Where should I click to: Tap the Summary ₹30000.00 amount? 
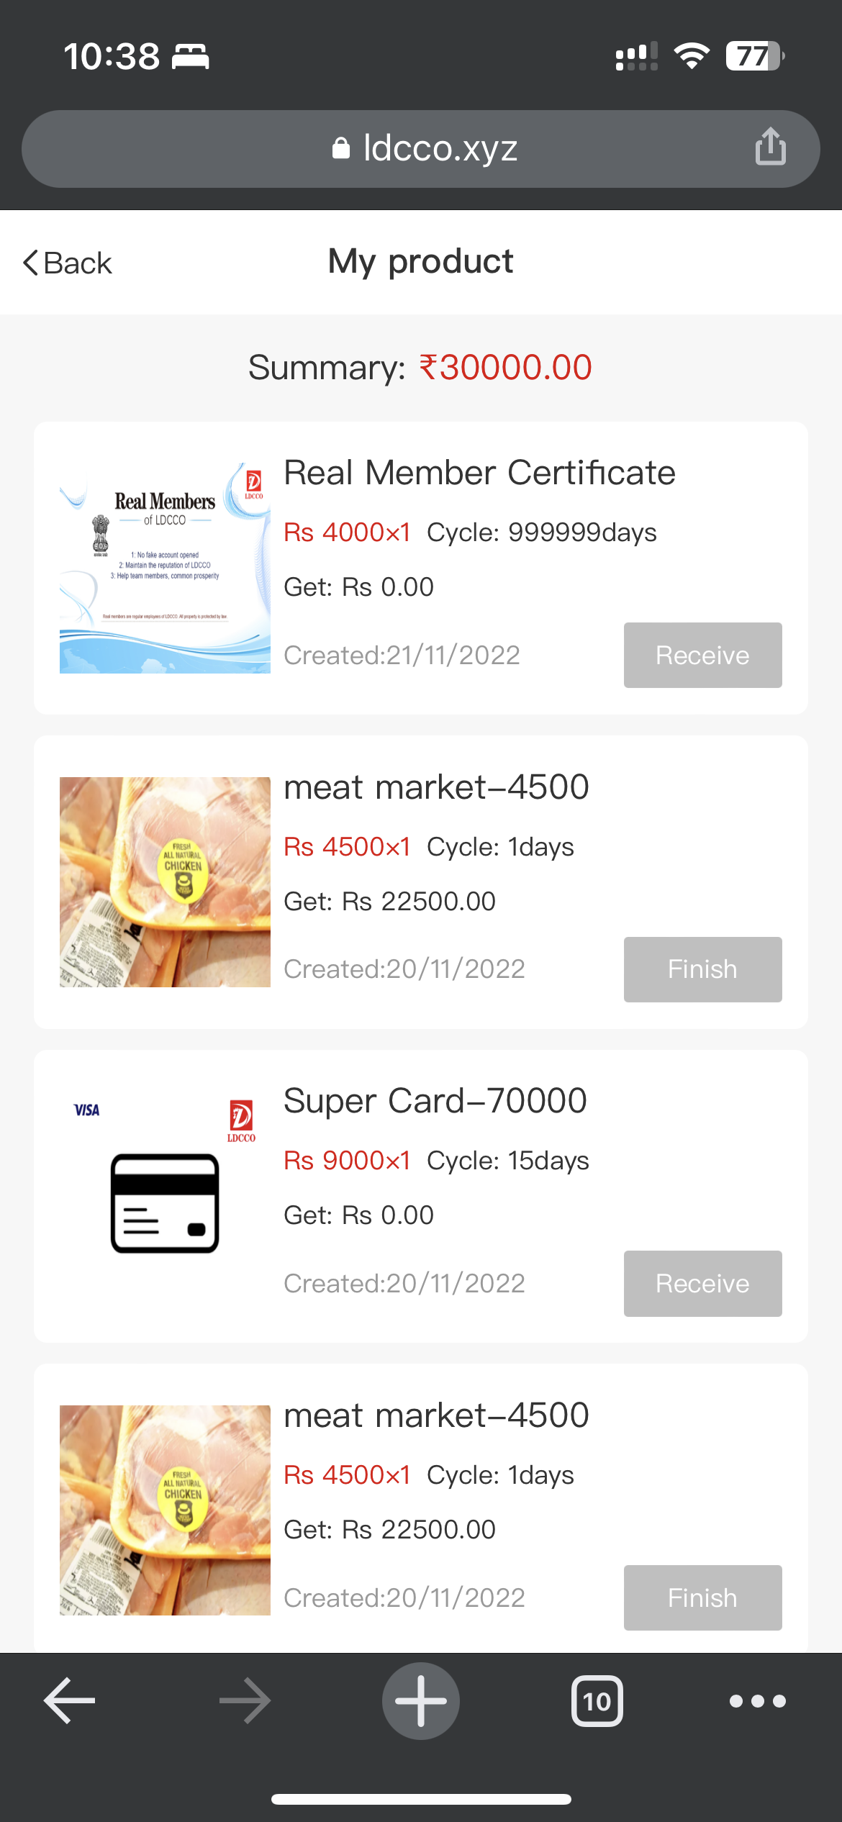pos(505,368)
